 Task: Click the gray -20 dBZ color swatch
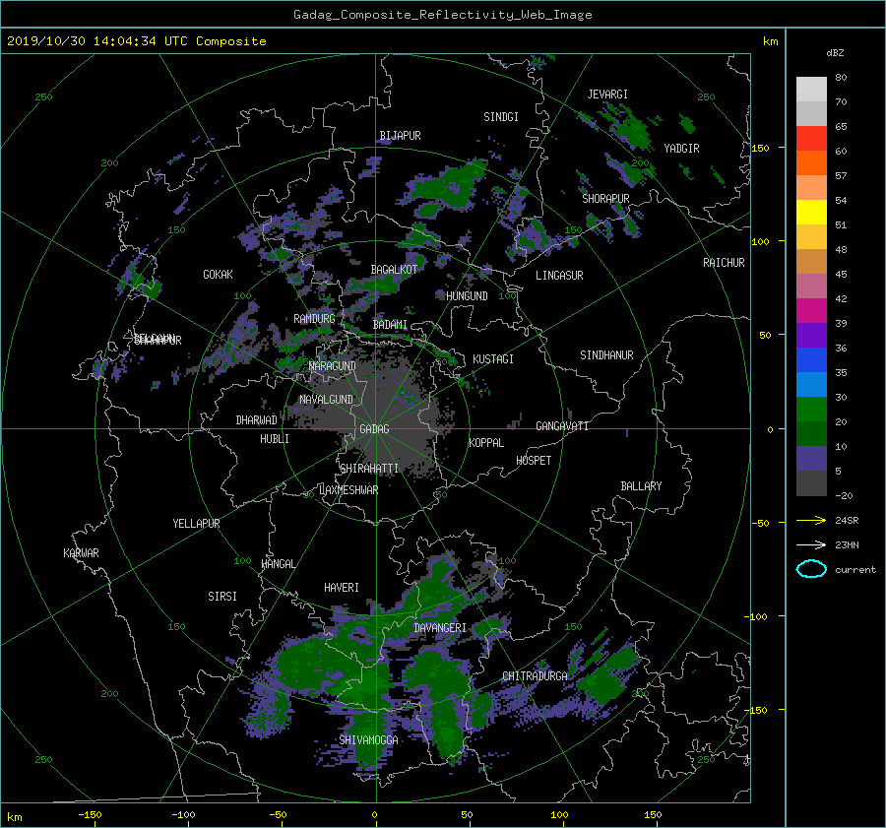[811, 483]
